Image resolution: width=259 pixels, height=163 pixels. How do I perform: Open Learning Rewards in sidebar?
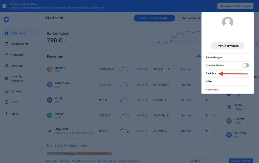[x=17, y=78]
